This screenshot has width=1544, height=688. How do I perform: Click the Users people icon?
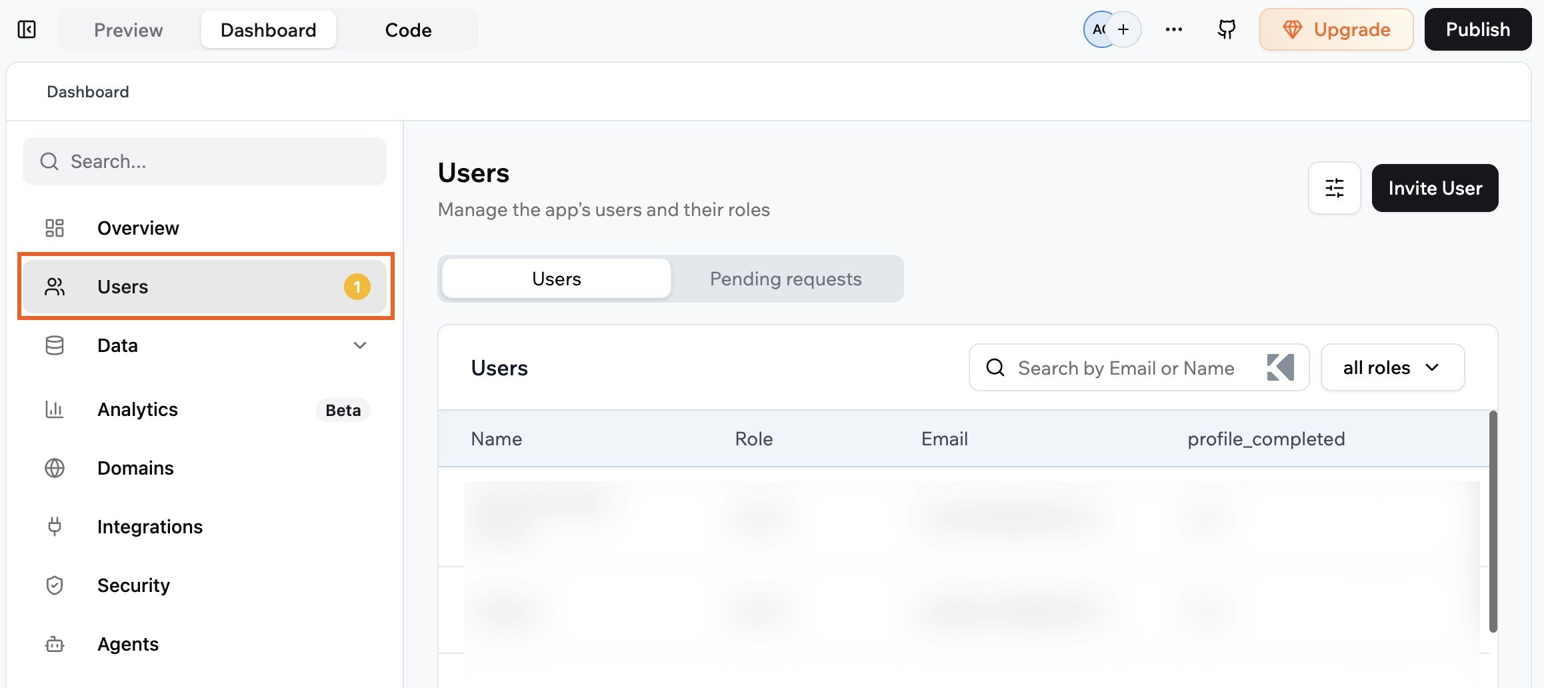pos(53,286)
